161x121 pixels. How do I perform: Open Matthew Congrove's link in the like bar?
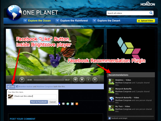(x=45, y=87)
